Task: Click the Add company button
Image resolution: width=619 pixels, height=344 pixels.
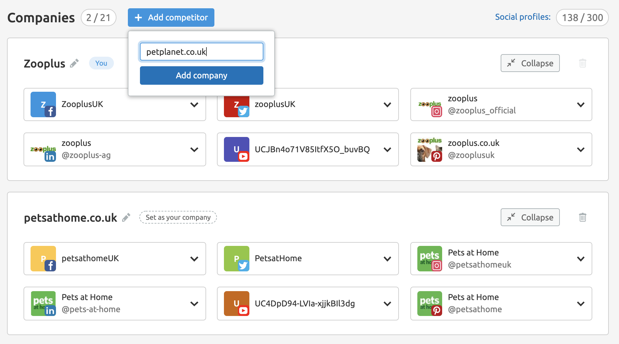Action: 202,75
